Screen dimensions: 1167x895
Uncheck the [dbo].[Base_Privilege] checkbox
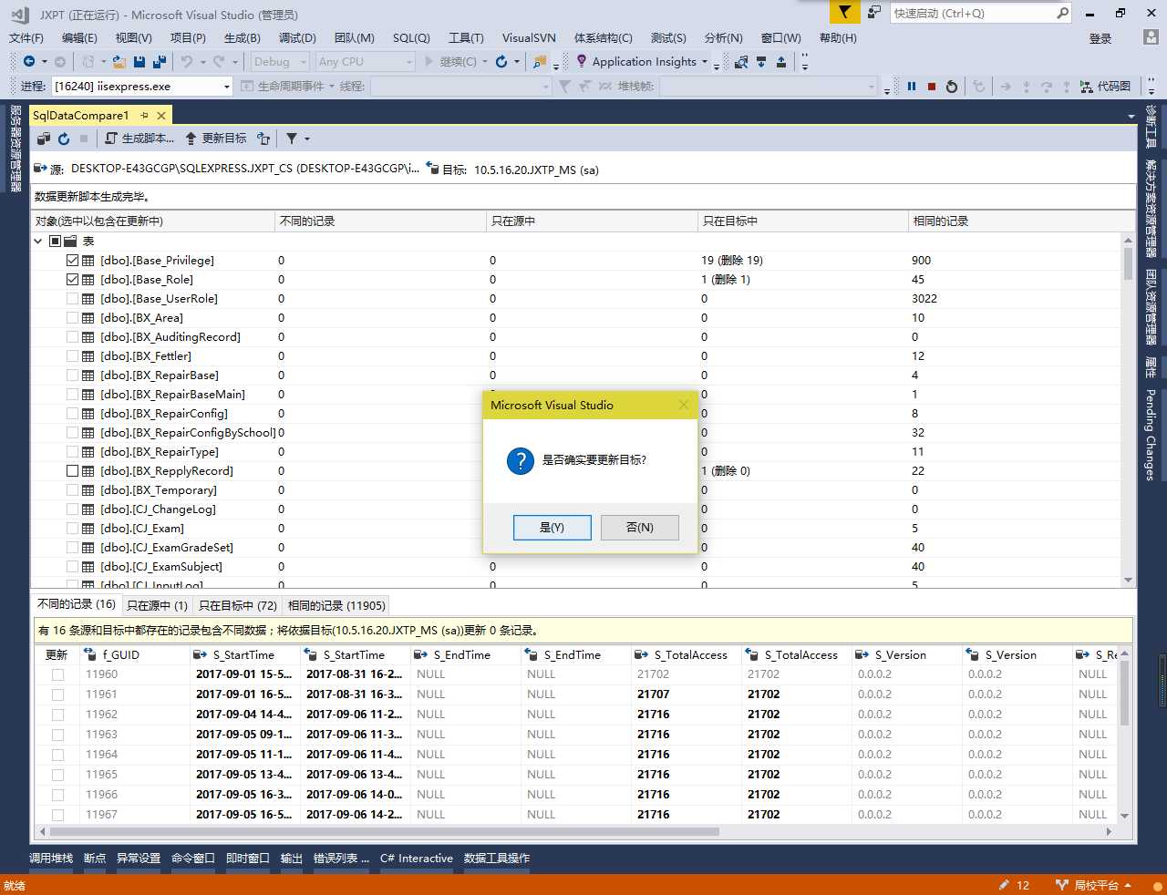pos(72,261)
